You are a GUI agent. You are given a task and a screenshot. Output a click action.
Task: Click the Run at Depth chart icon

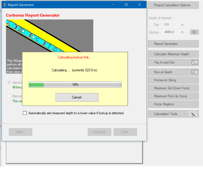click(195, 72)
